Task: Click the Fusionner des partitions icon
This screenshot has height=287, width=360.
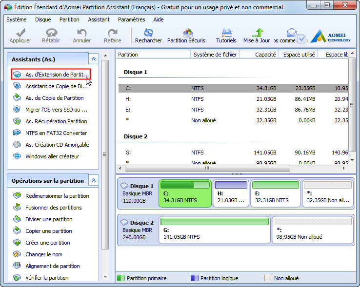Action: tap(17, 208)
